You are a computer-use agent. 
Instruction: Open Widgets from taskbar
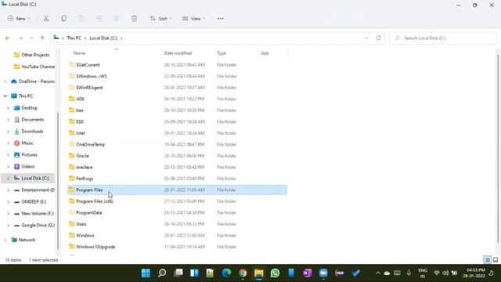194,273
